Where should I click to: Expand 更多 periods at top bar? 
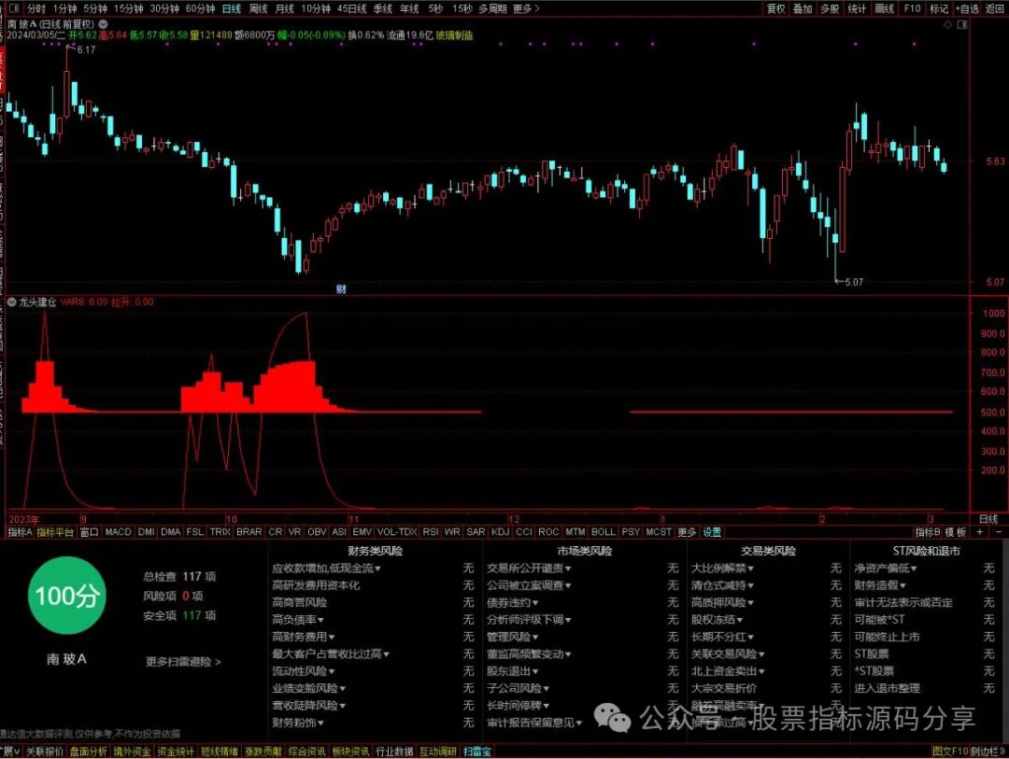(526, 8)
